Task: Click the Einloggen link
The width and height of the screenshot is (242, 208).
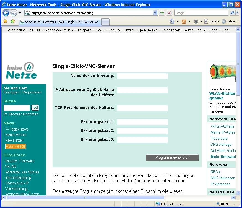Action: click(x=11, y=92)
